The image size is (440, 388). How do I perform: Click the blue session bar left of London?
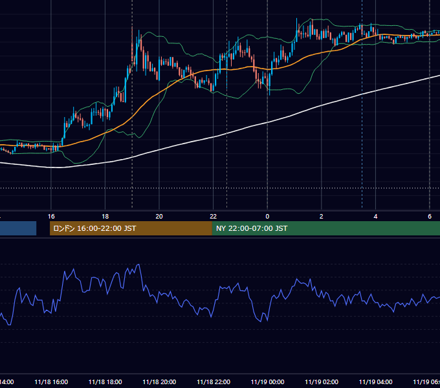18,228
